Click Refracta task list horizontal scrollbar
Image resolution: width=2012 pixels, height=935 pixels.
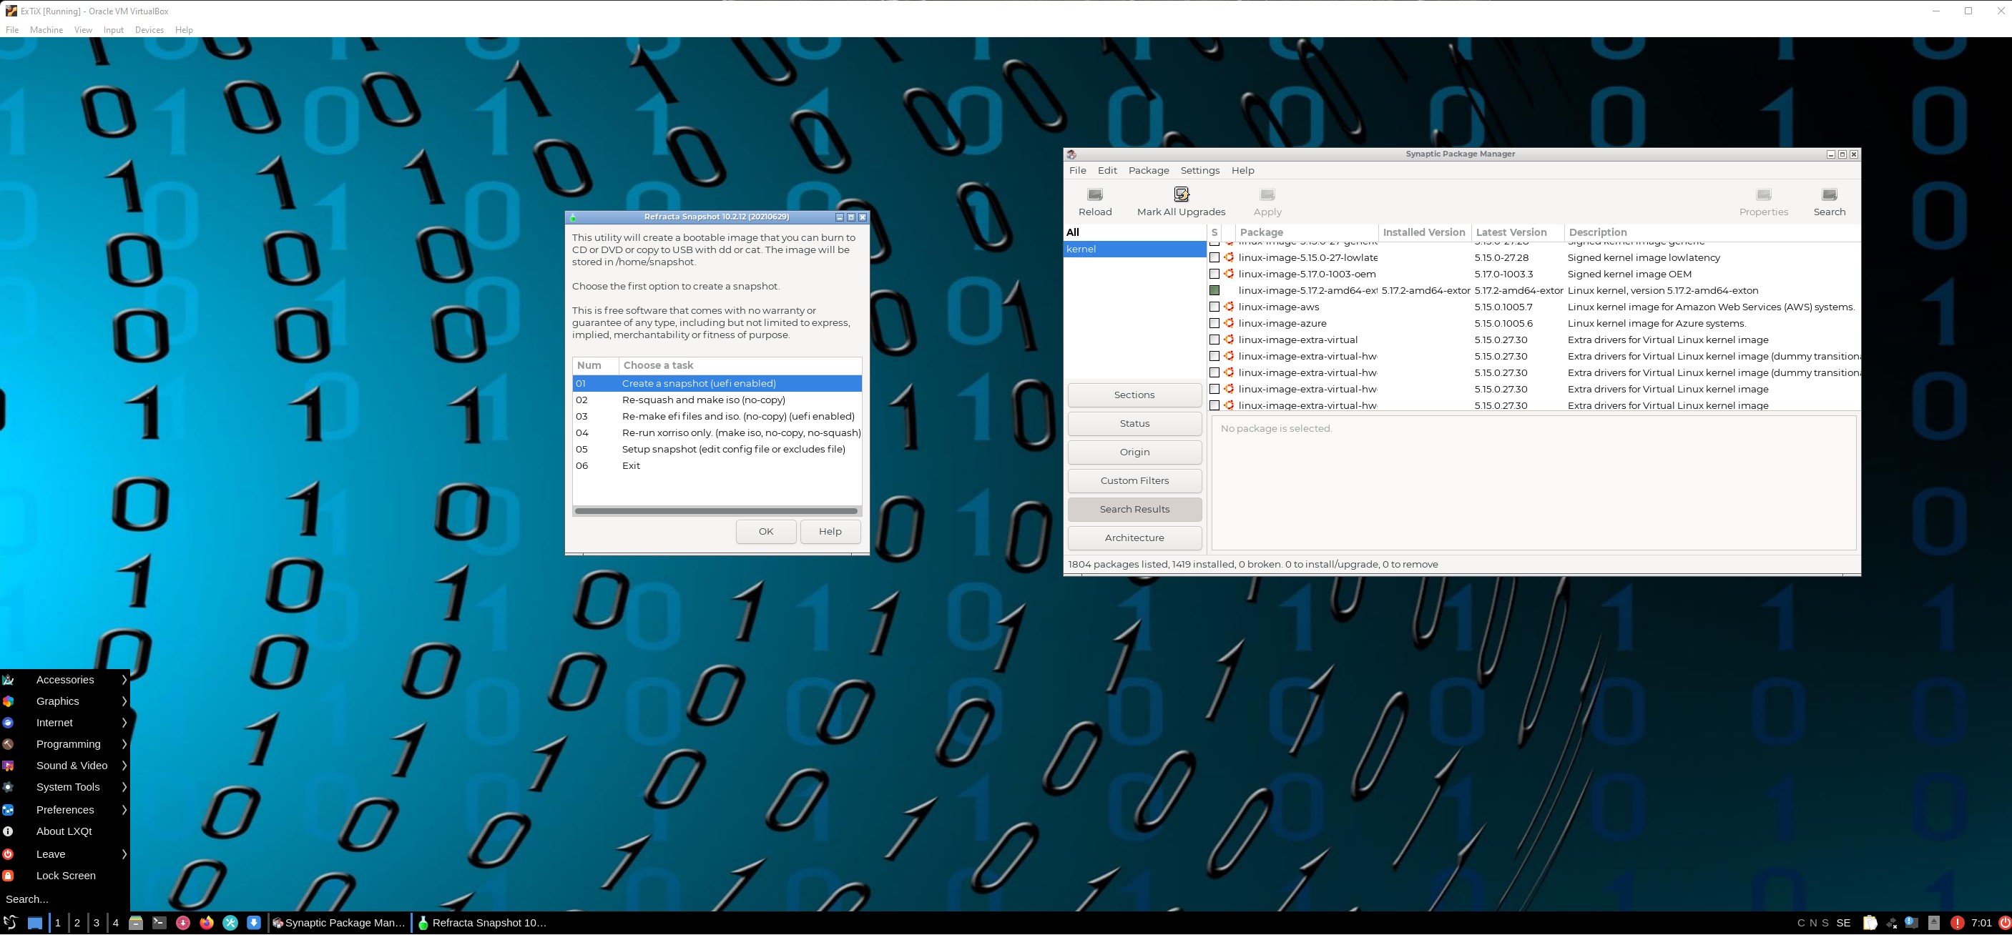(x=716, y=511)
